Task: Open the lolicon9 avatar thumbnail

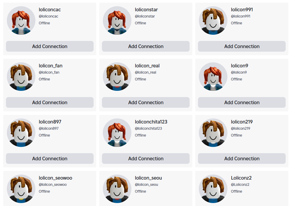Action: [x=213, y=77]
